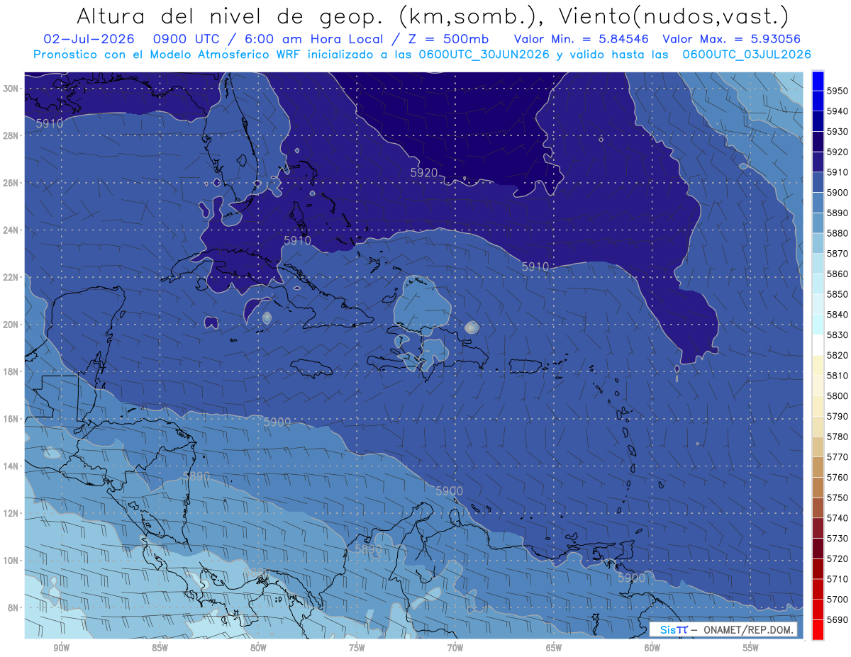Click the bright blue swatch above 5950
This screenshot has height=657, width=851.
818,81
